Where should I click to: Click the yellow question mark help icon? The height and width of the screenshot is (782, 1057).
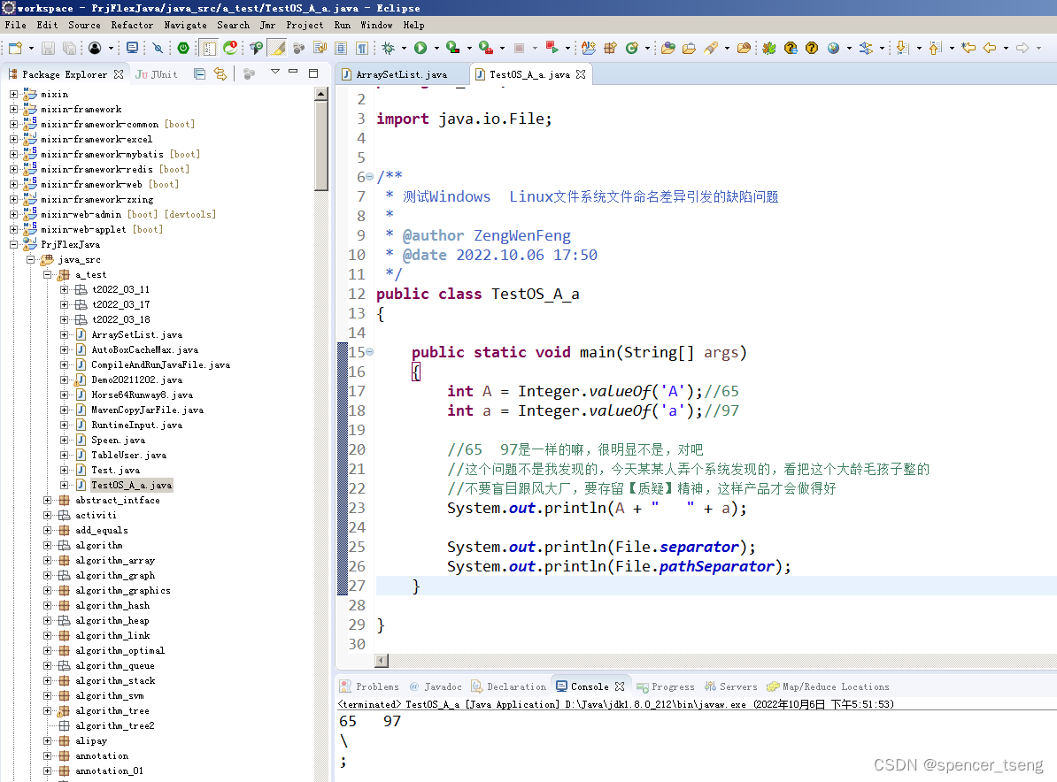click(812, 48)
